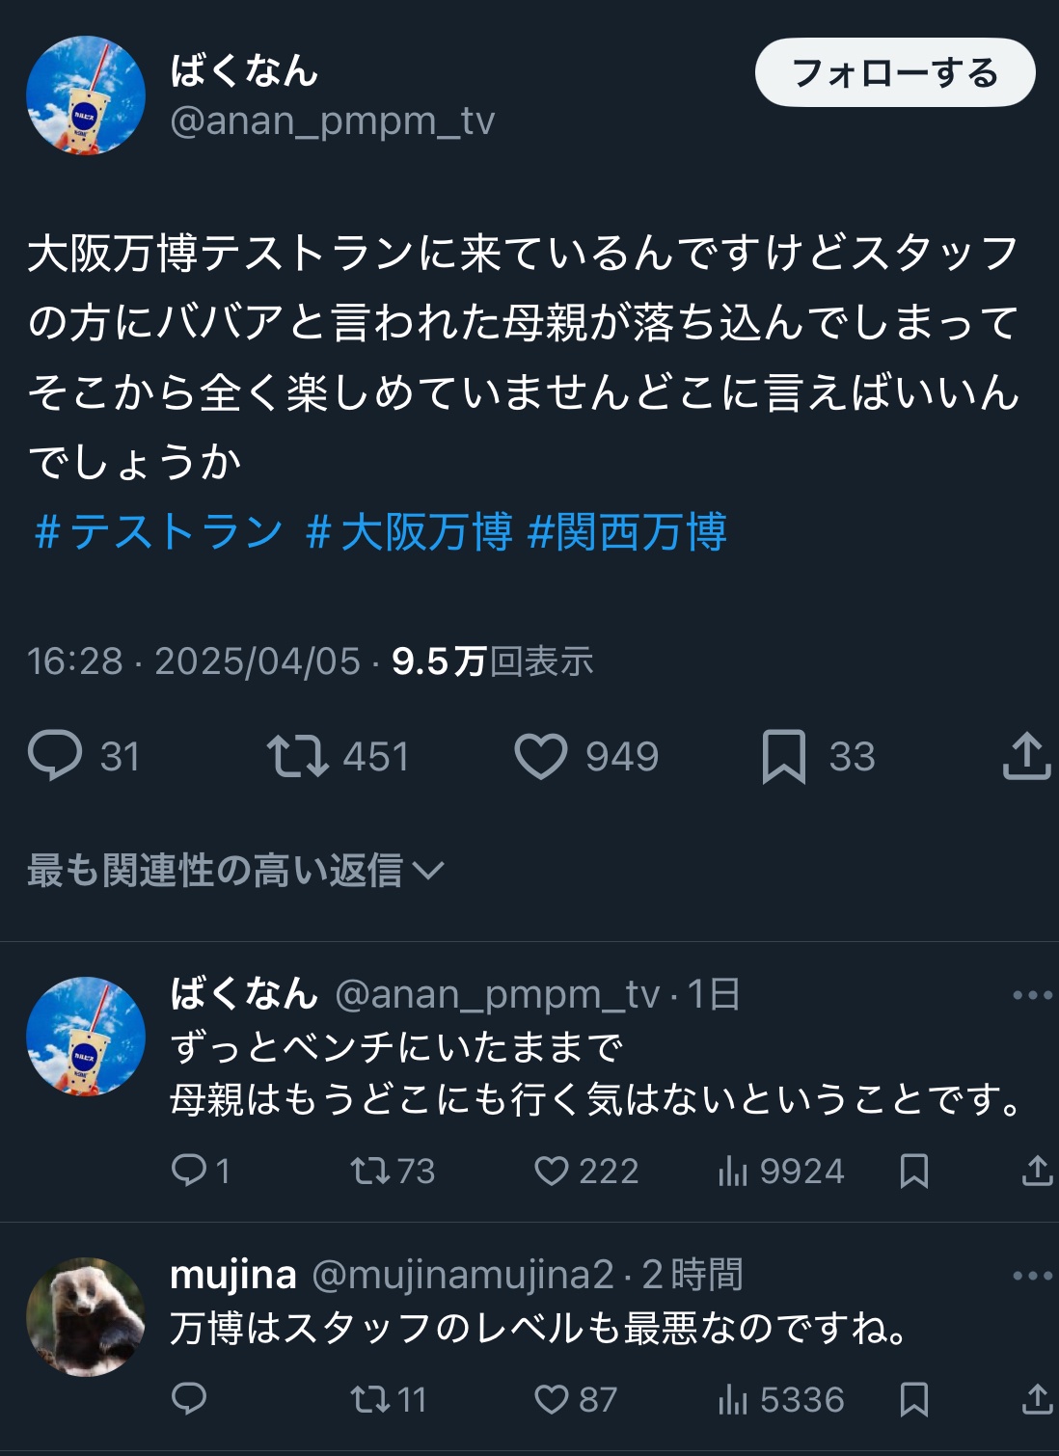The width and height of the screenshot is (1059, 1456).
Task: View analytics showing 9924 views
Action: [x=733, y=1171]
